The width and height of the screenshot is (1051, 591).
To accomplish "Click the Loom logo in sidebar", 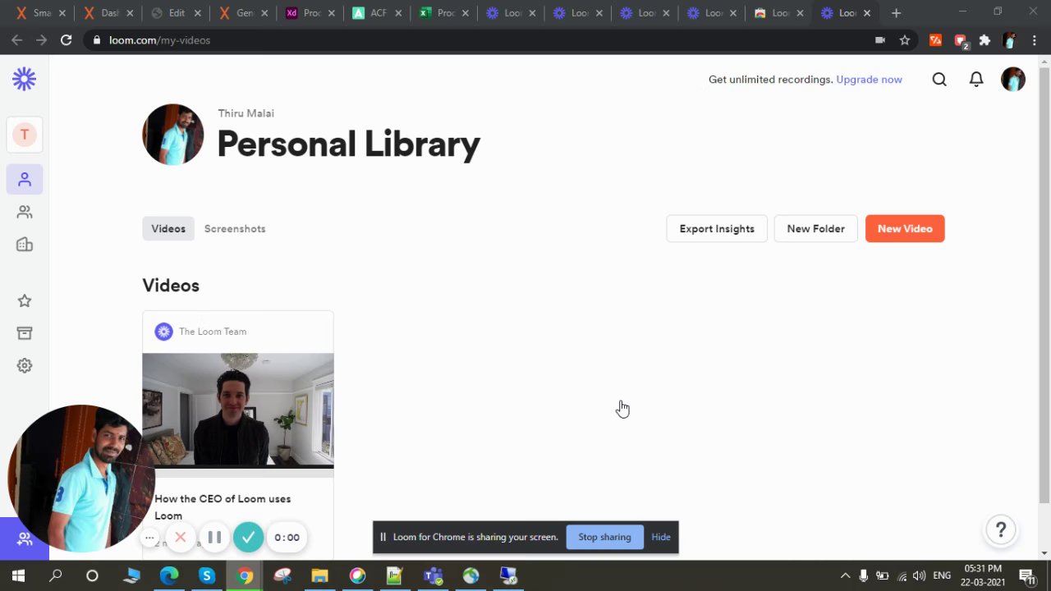I will click(x=24, y=79).
